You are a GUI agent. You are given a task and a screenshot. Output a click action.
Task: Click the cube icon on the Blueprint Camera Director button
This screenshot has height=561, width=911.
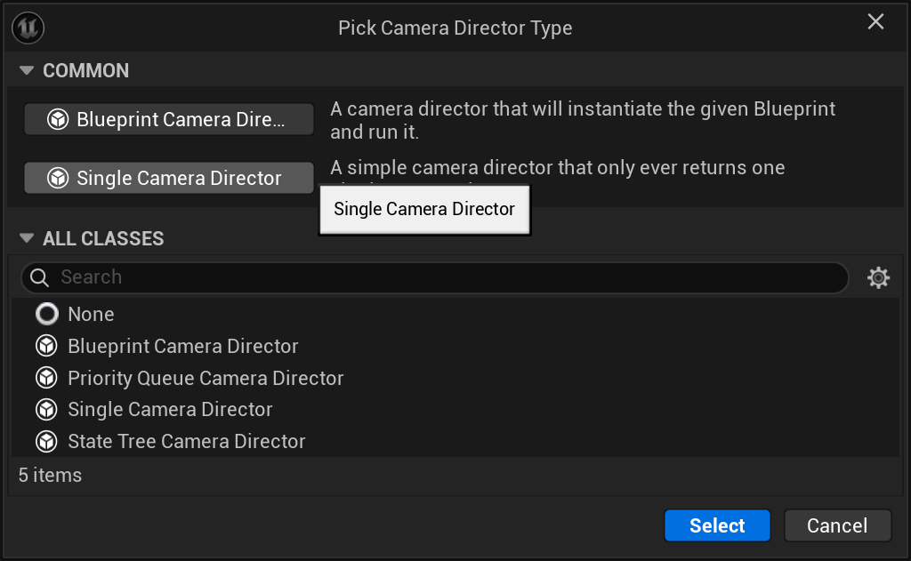59,119
